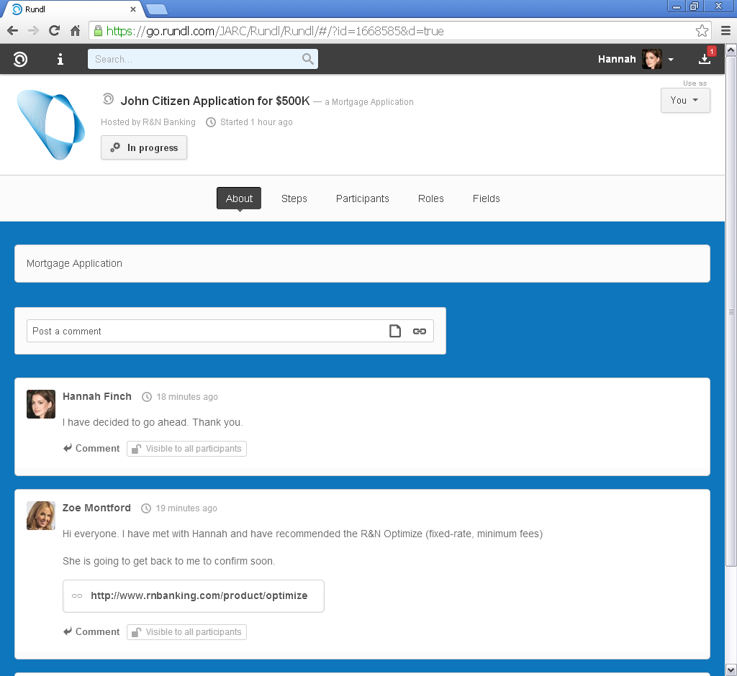The width and height of the screenshot is (737, 676).
Task: Reply via Comment under Zoe Montford's post
Action: click(91, 632)
